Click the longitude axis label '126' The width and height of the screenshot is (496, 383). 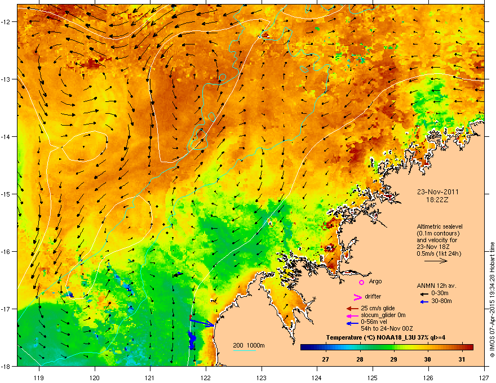428,377
